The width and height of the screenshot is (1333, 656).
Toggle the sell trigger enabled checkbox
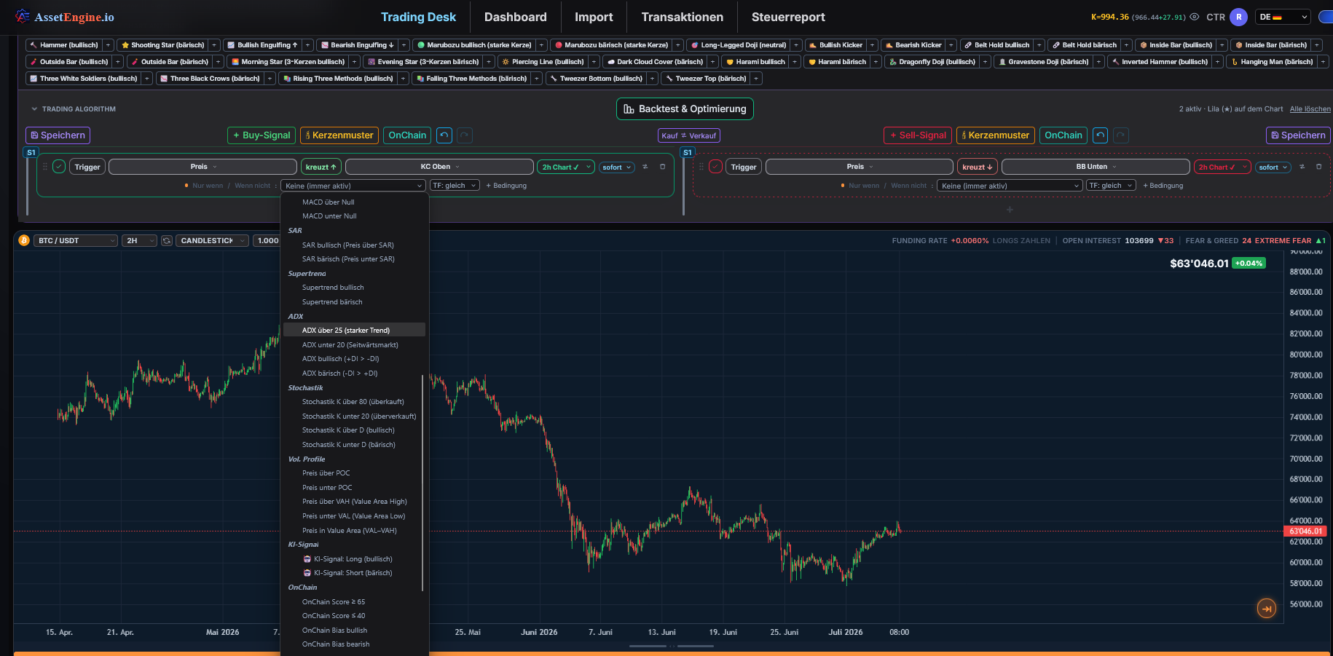coord(715,167)
